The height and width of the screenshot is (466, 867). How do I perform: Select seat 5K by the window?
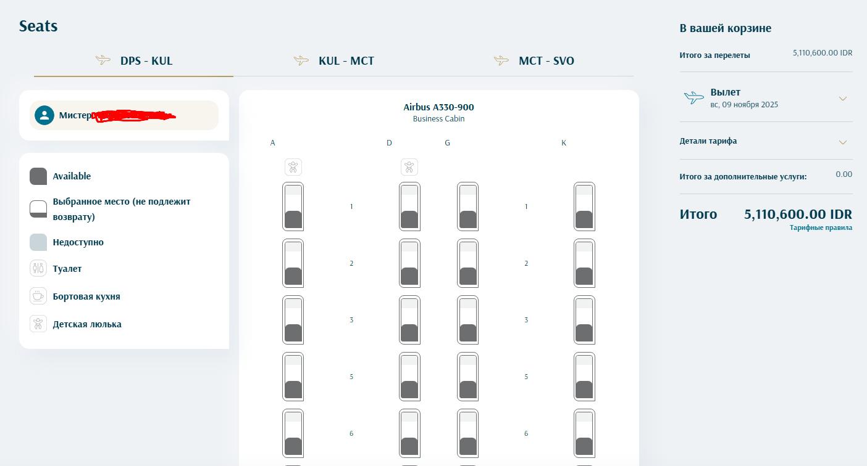pyautogui.click(x=584, y=377)
